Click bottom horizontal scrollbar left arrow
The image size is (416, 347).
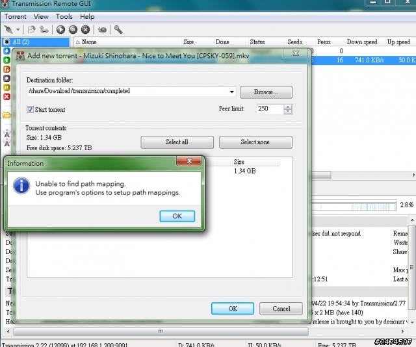coord(8,331)
